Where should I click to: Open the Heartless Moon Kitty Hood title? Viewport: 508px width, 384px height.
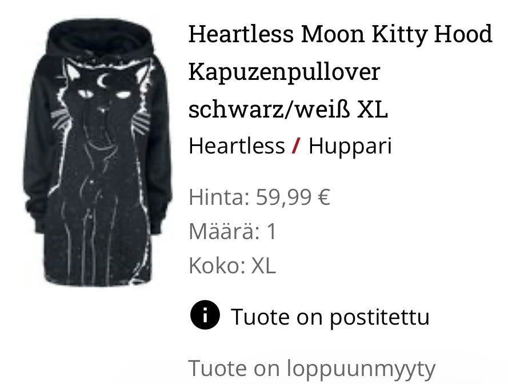pyautogui.click(x=340, y=33)
